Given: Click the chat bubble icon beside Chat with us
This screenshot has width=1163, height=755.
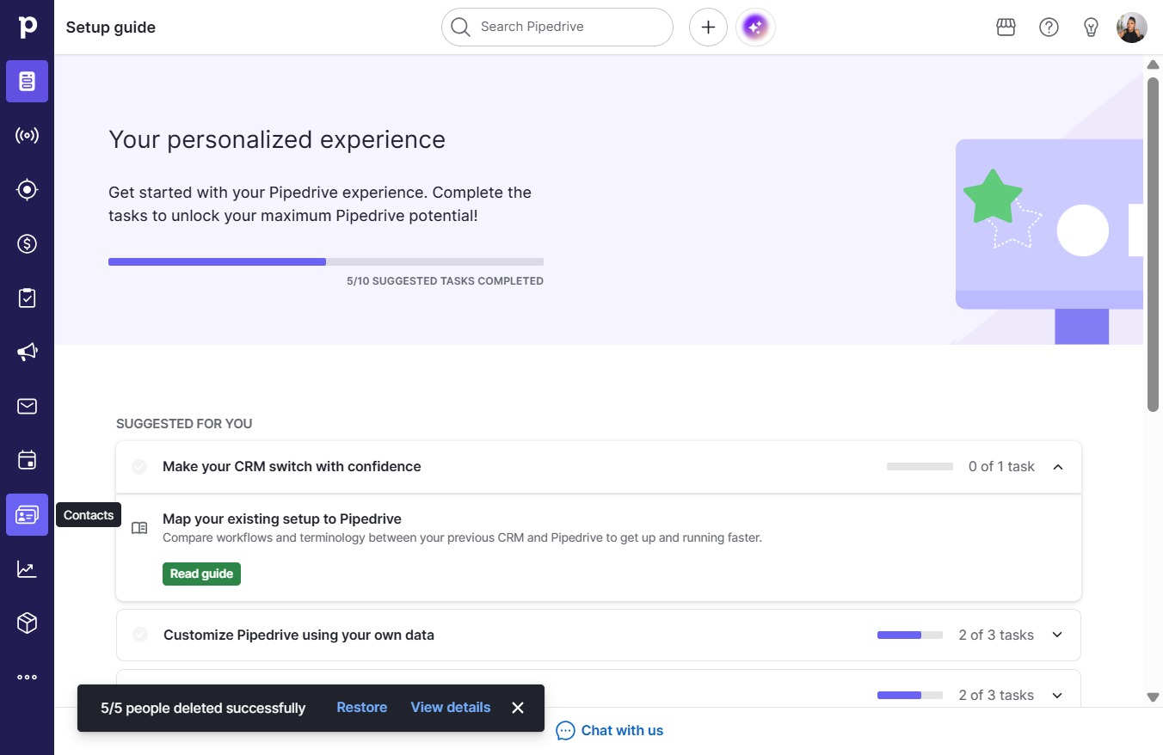Looking at the screenshot, I should point(565,731).
